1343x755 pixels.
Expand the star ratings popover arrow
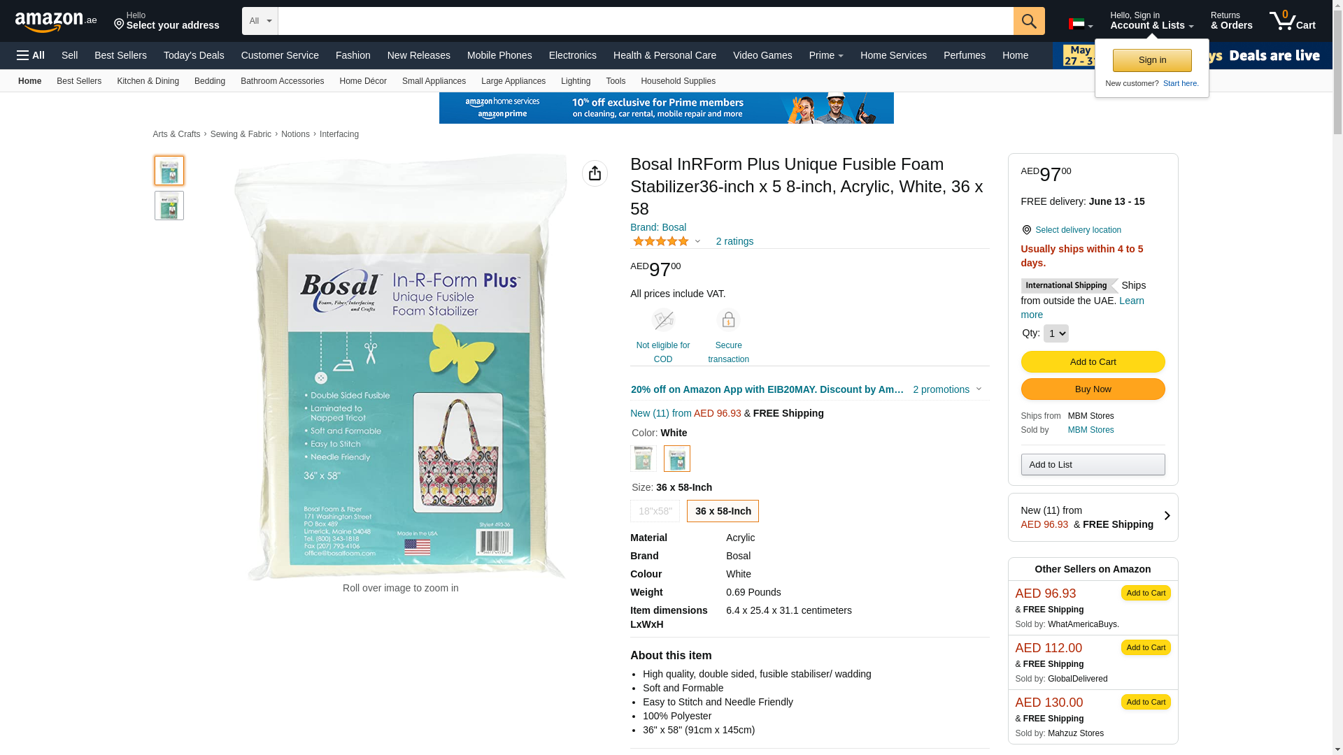(x=697, y=242)
